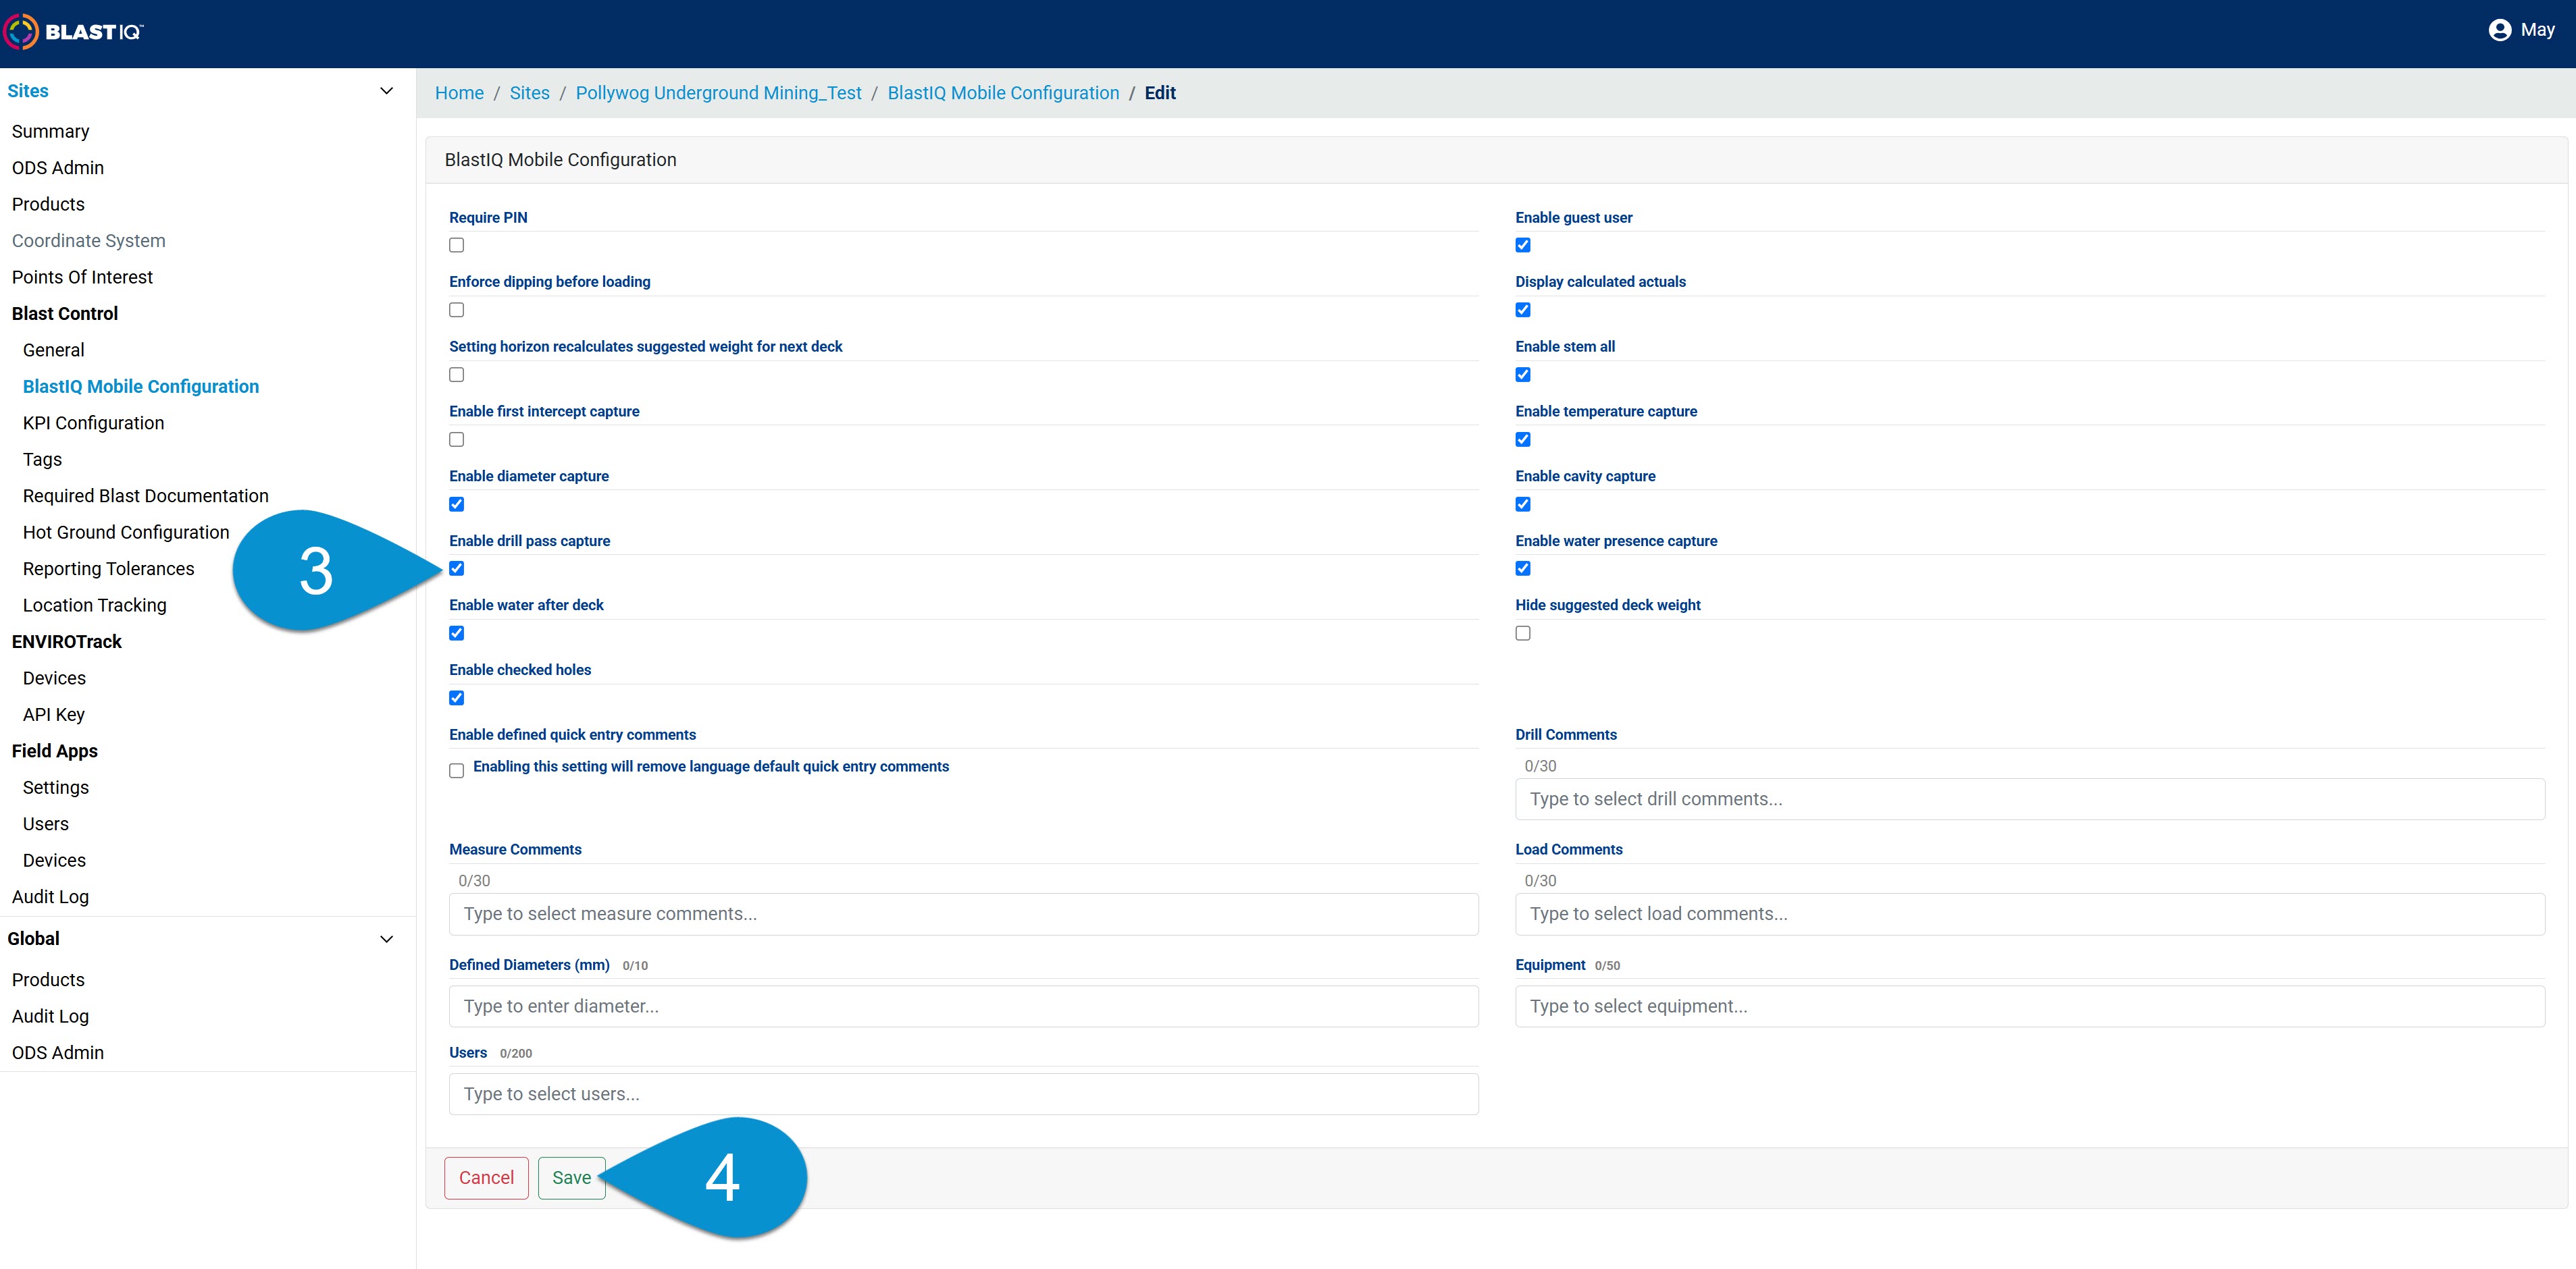This screenshot has width=2576, height=1269.
Task: Focus the measure comments input field
Action: [x=963, y=914]
